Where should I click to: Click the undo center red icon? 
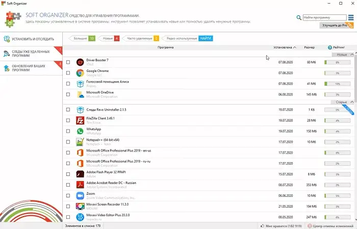pos(310,226)
